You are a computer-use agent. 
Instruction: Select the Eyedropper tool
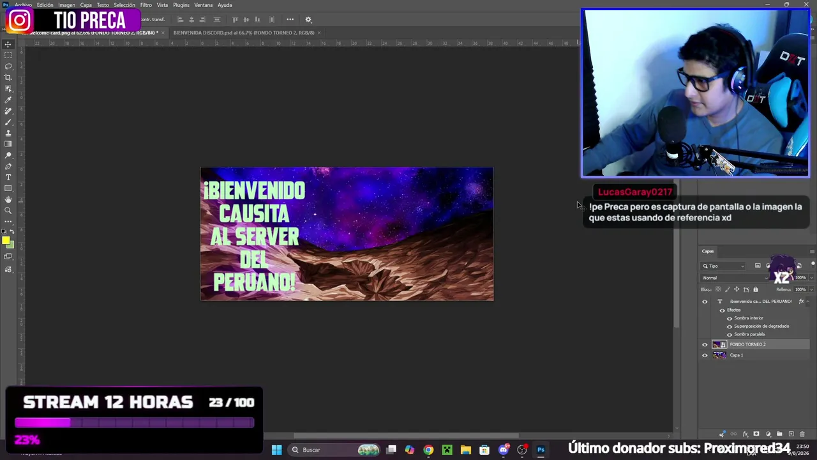coord(8,100)
